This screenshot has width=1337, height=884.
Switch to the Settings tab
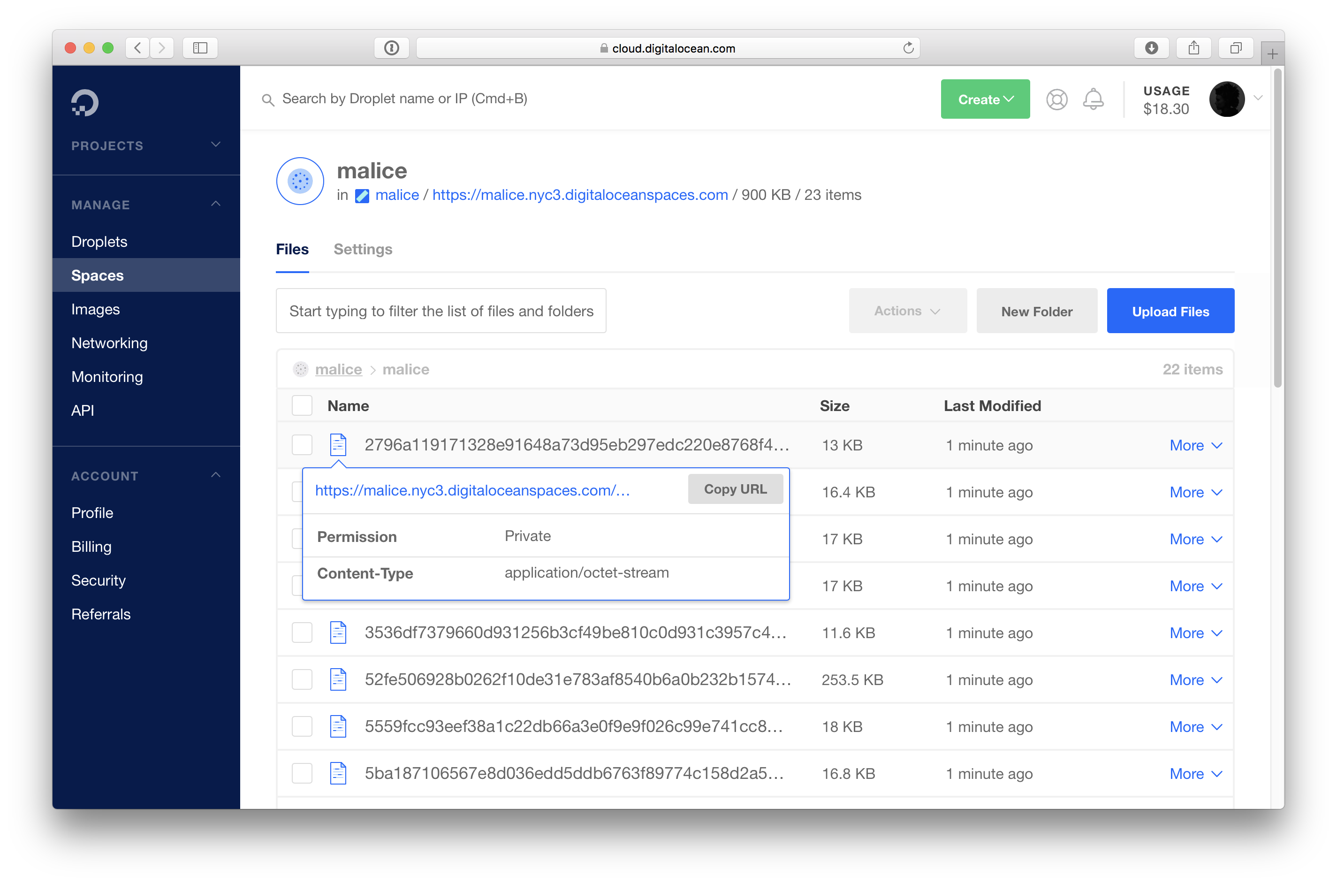pyautogui.click(x=363, y=249)
